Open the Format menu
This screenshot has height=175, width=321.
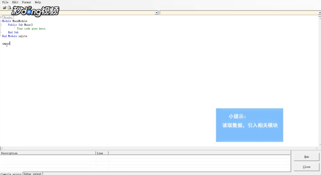point(26,2)
